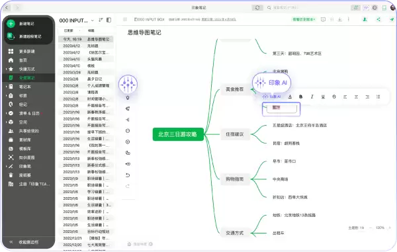Toggle the note list layout panel icon
The image size is (397, 252).
(109, 20)
